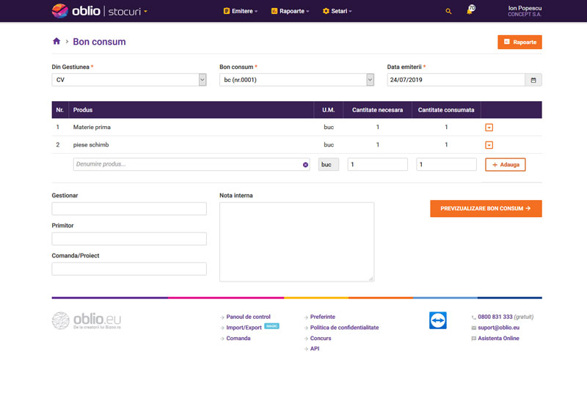The height and width of the screenshot is (401, 587).
Task: Click Produs column header
Action: [83, 110]
